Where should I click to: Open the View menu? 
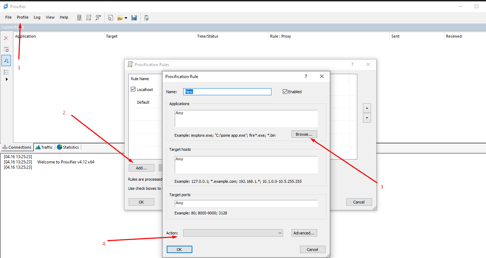tap(50, 17)
